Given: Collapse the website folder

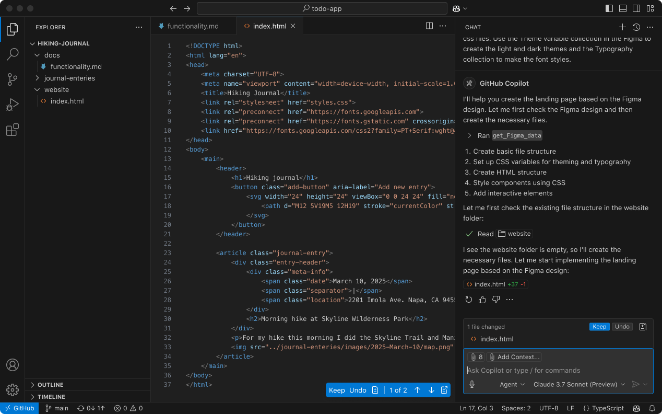Looking at the screenshot, I should click(x=37, y=89).
